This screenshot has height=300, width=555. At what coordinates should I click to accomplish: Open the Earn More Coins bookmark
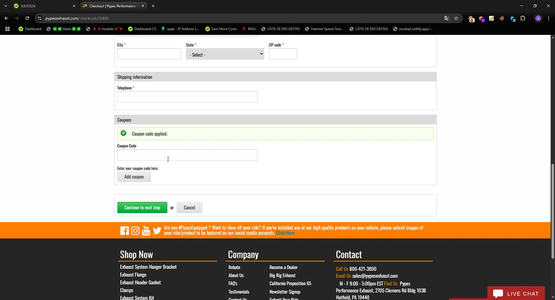pyautogui.click(x=221, y=29)
